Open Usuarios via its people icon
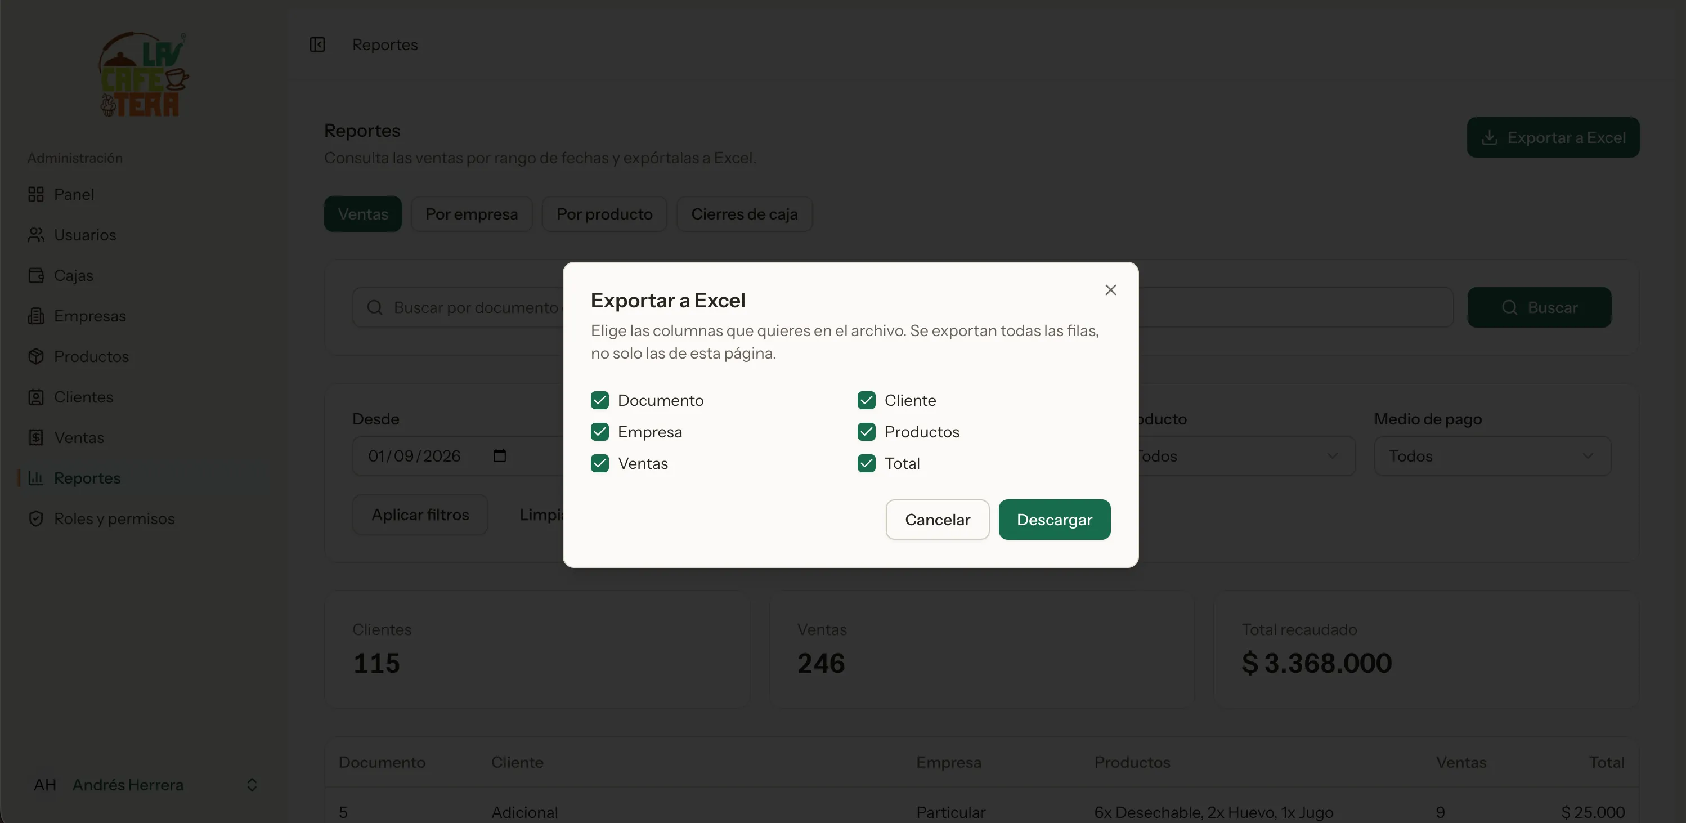1686x823 pixels. [36, 235]
